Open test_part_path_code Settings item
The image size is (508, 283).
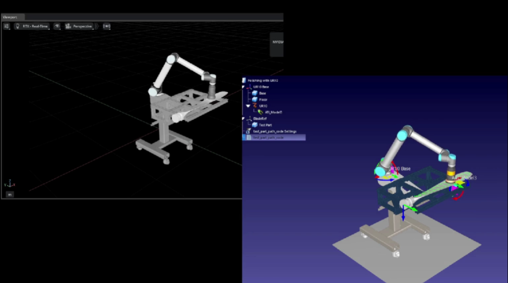click(x=274, y=132)
